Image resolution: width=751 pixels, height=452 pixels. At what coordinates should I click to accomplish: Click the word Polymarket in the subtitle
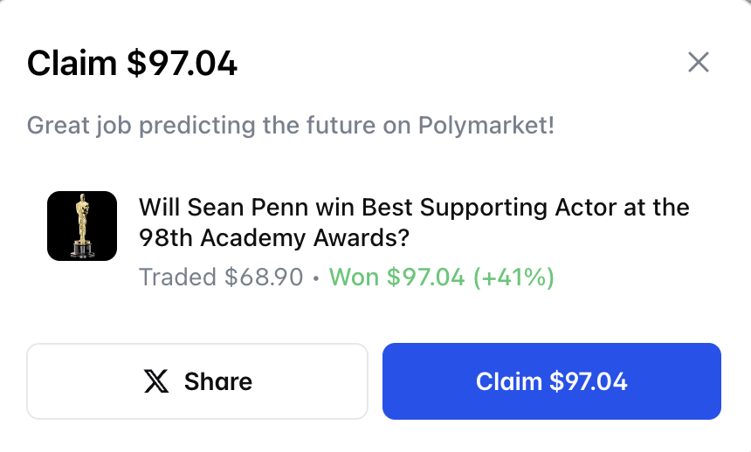[x=486, y=126]
